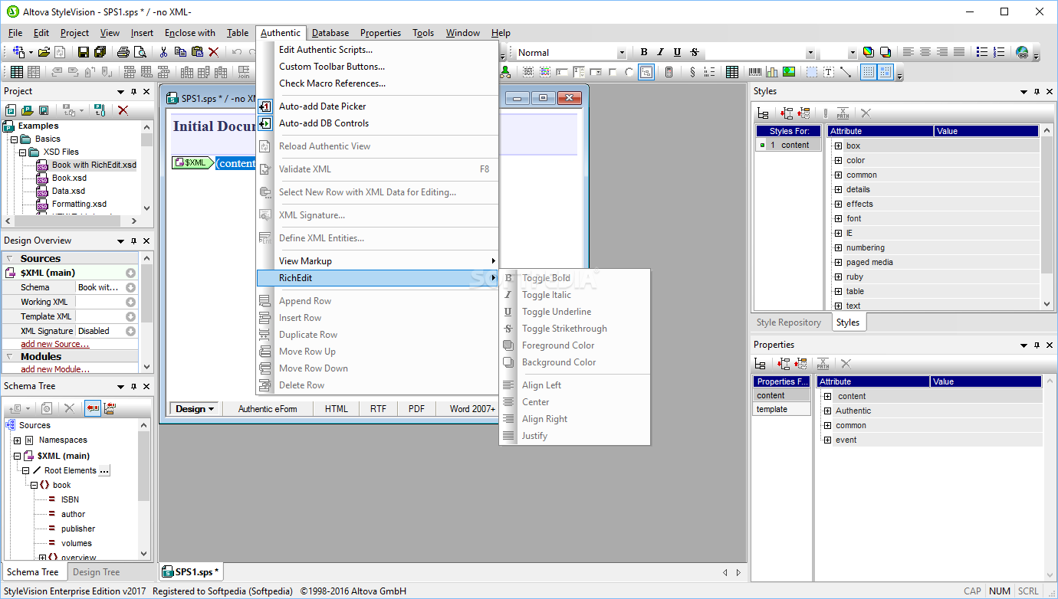Click the Print icon in toolbar
Image resolution: width=1058 pixels, height=599 pixels.
coord(123,52)
